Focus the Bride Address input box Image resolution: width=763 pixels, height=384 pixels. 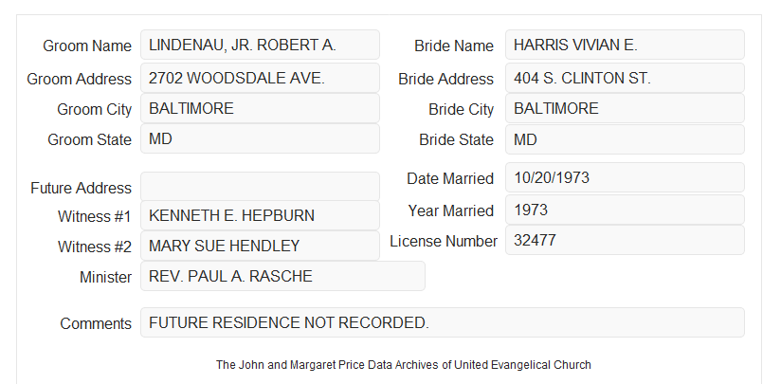(x=625, y=78)
